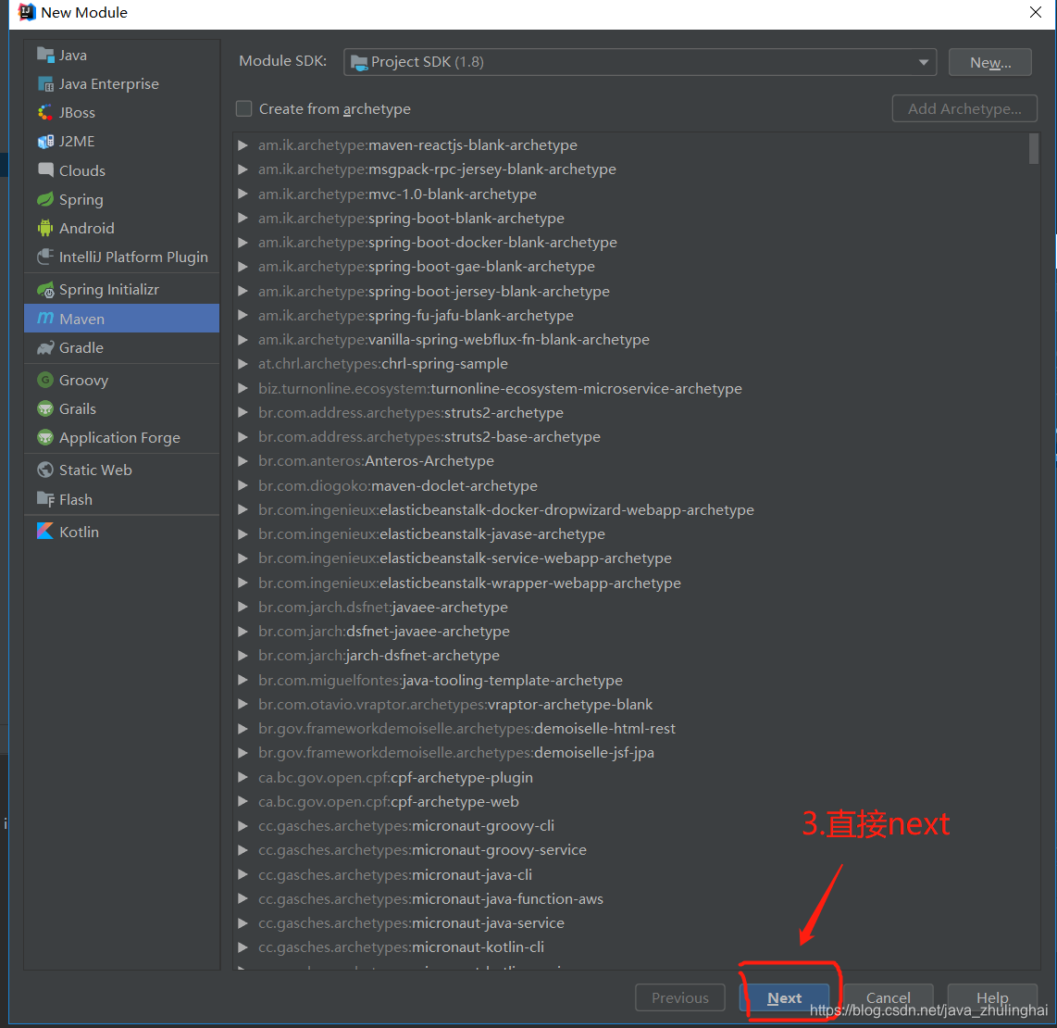
Task: Click the archetype list scrollbar thumb
Action: click(x=1034, y=148)
